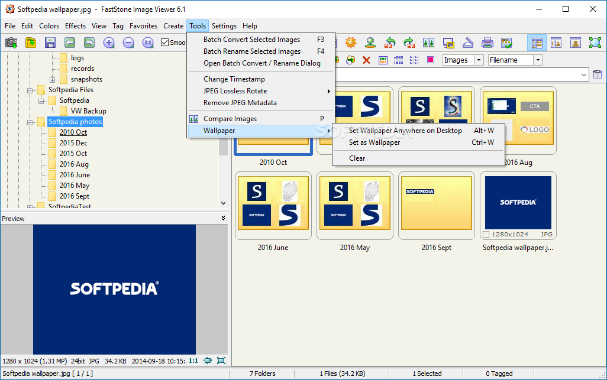The image size is (607, 380).
Task: Select the 2015 Dec folder in tree
Action: tap(73, 143)
